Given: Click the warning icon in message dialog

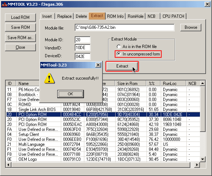Looking at the screenshot, I should click(x=49, y=79).
